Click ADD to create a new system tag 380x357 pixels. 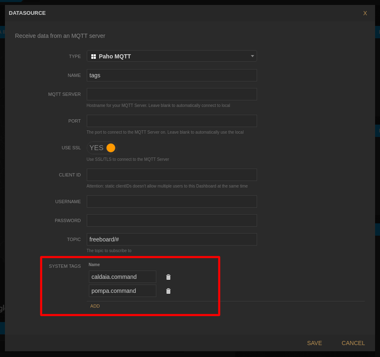click(x=95, y=306)
